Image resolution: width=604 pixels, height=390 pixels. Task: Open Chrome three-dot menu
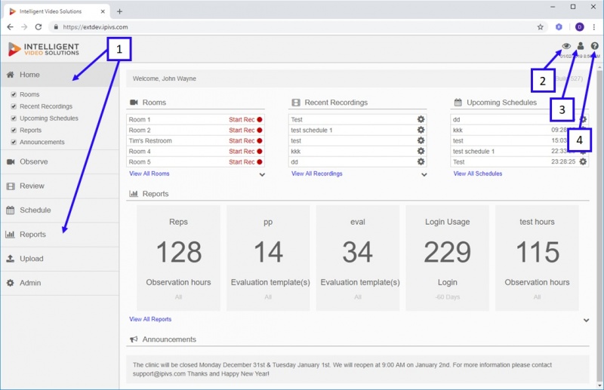(593, 27)
